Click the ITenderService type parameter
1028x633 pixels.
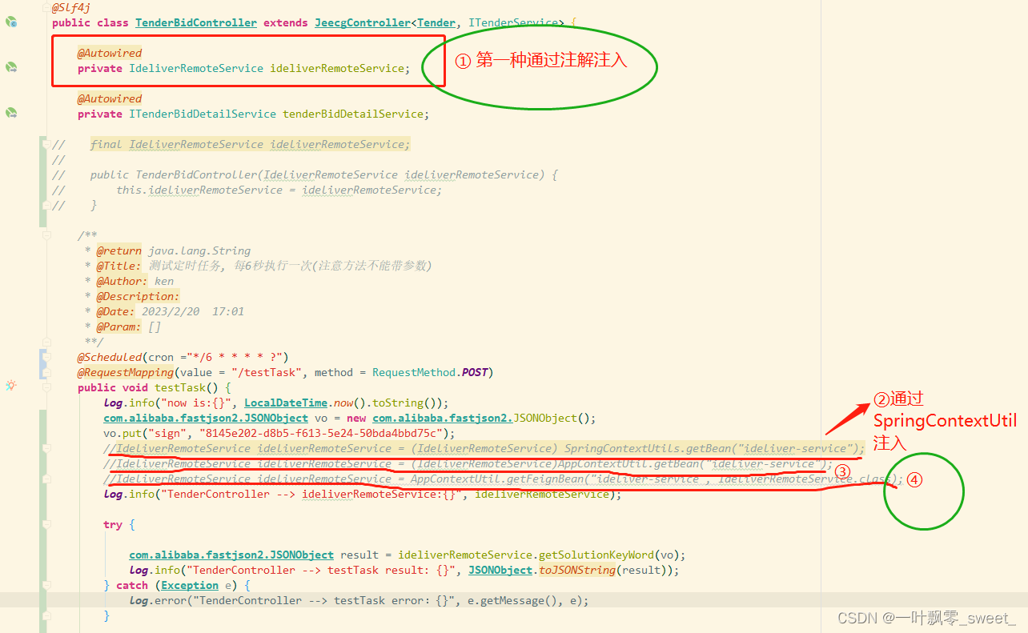(x=513, y=22)
